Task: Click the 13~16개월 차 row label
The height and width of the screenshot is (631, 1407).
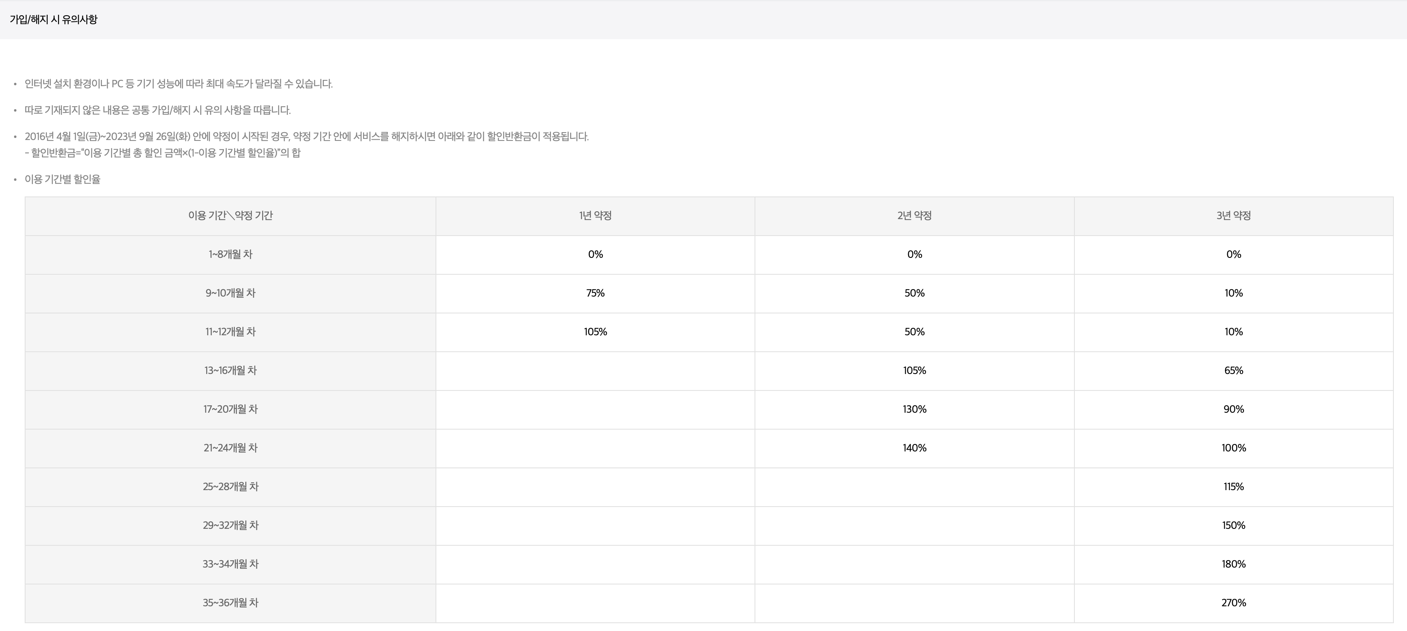Action: [x=230, y=371]
